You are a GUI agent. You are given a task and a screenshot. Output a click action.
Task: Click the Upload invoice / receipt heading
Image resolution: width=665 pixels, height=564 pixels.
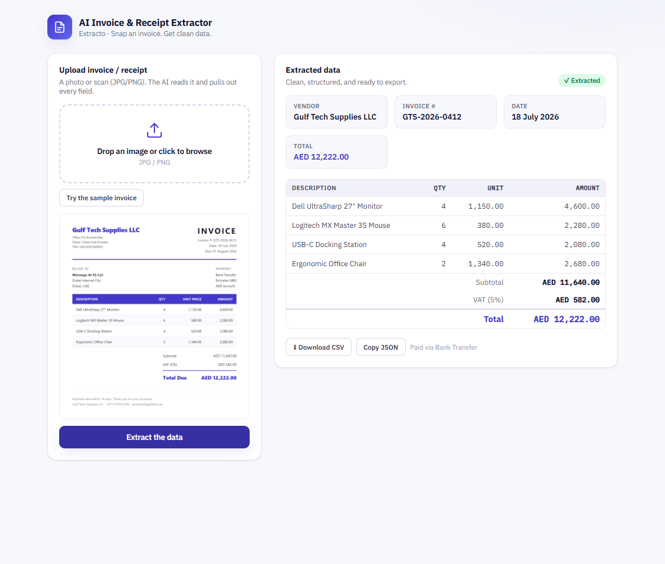point(103,70)
